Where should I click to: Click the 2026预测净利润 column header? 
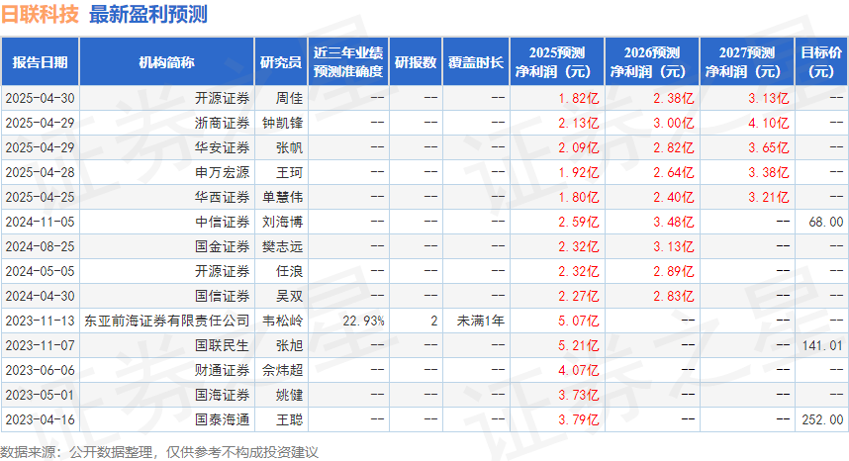pos(652,62)
